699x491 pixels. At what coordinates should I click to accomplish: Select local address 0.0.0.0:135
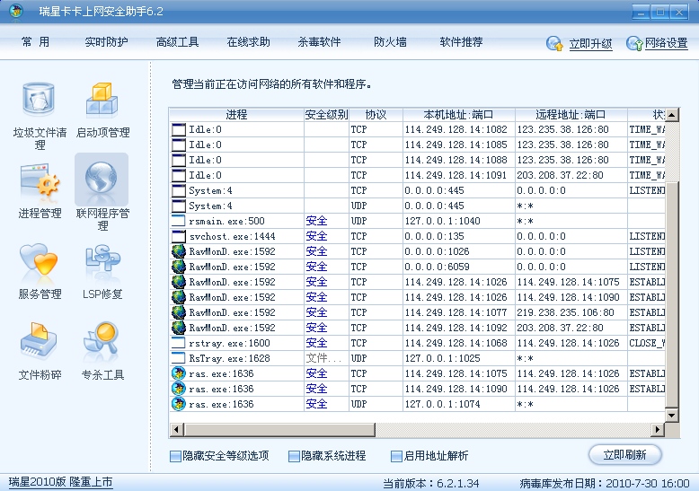[434, 236]
